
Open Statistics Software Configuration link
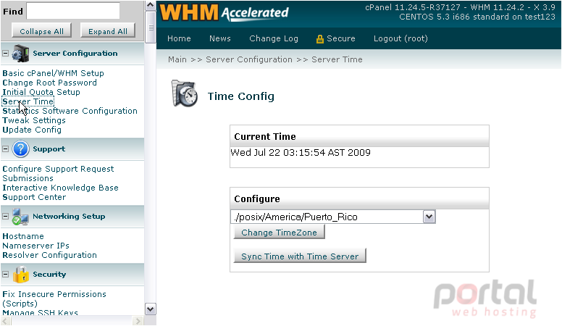tap(70, 111)
